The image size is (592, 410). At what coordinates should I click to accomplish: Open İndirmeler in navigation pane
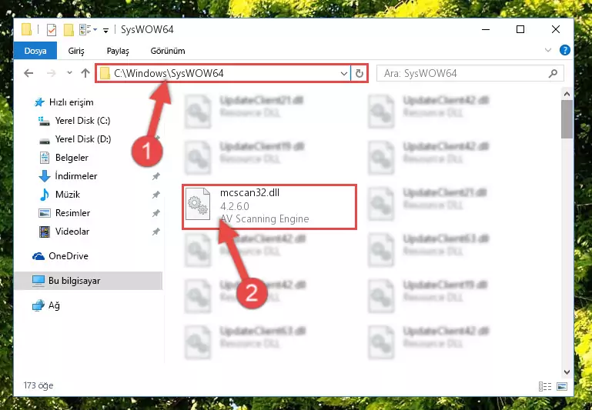click(68, 176)
